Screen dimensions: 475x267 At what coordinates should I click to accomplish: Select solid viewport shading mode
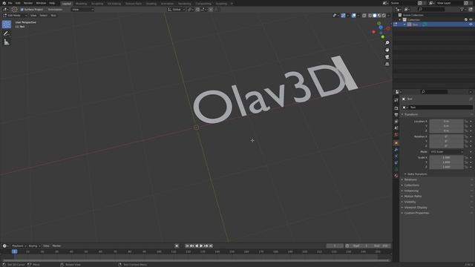(375, 16)
